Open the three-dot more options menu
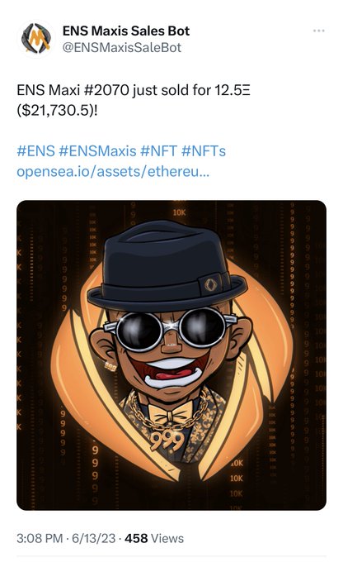The image size is (343, 562). point(319,31)
